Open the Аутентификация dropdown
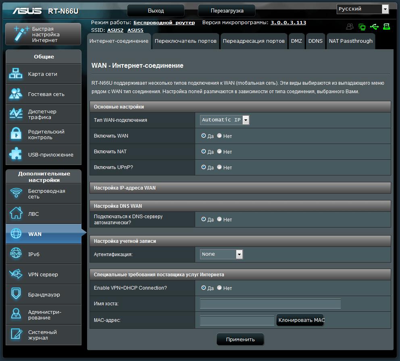 point(221,254)
